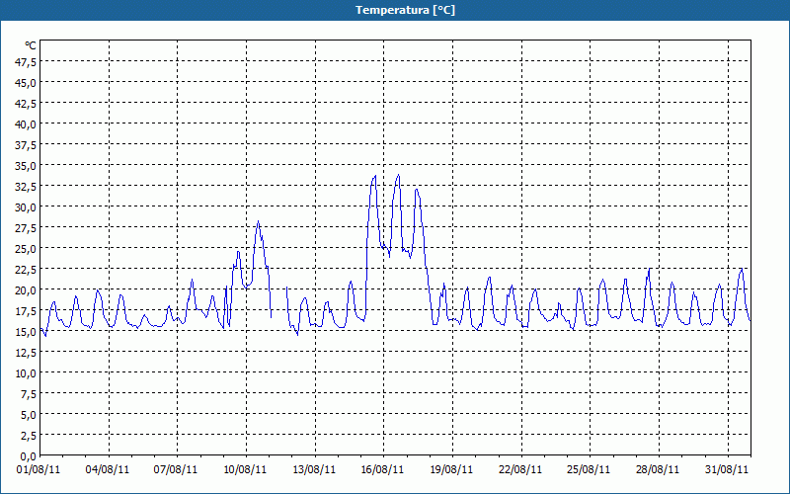This screenshot has width=790, height=494.
Task: Click the 01/08/11 date label
Action: [39, 469]
